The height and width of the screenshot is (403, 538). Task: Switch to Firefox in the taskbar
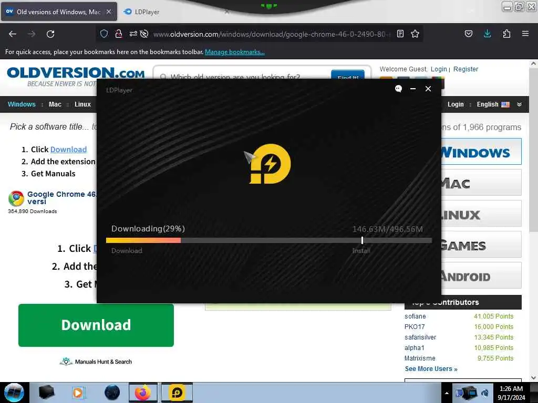[x=143, y=393]
